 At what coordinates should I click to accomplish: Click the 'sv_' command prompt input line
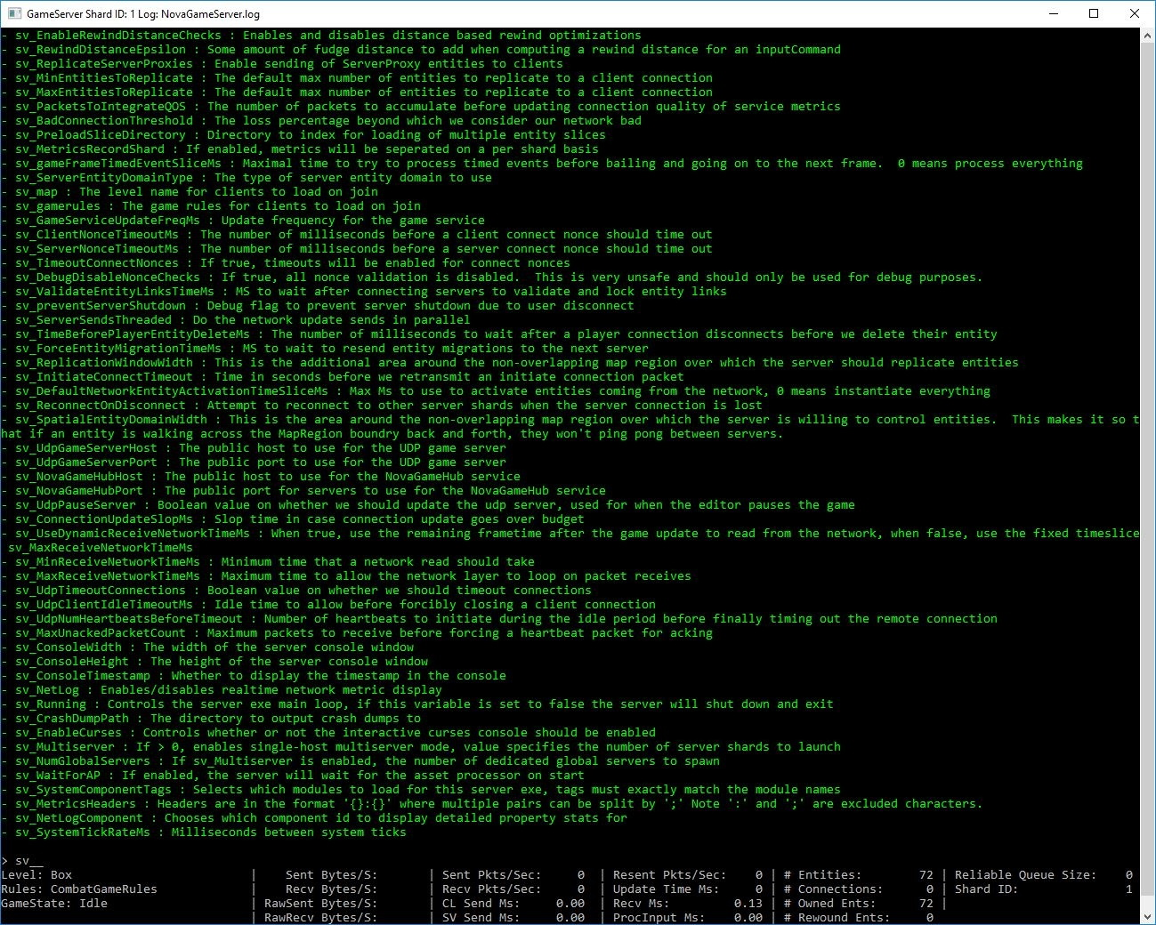27,861
